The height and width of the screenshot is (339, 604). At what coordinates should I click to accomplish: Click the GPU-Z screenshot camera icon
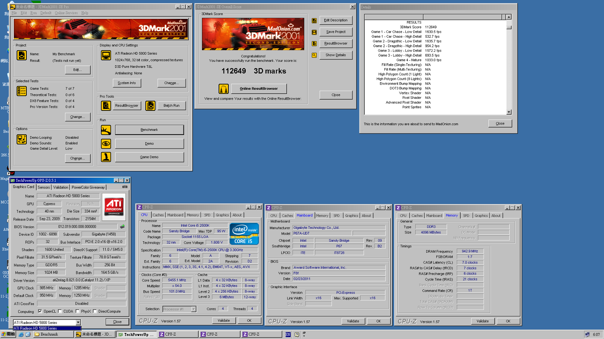(125, 187)
